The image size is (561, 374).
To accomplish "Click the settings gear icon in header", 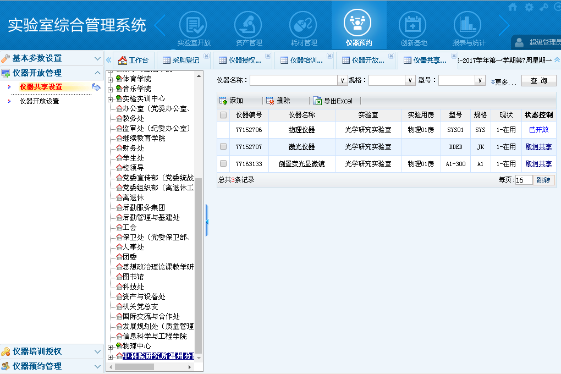I will tap(529, 7).
